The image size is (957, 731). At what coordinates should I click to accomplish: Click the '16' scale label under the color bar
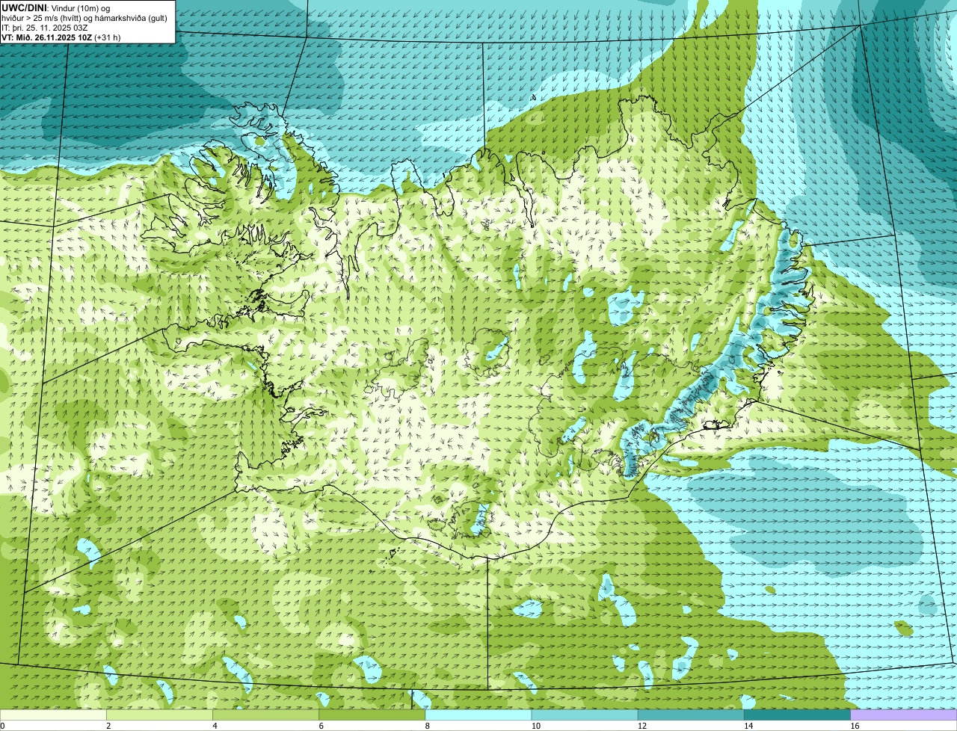click(x=855, y=726)
